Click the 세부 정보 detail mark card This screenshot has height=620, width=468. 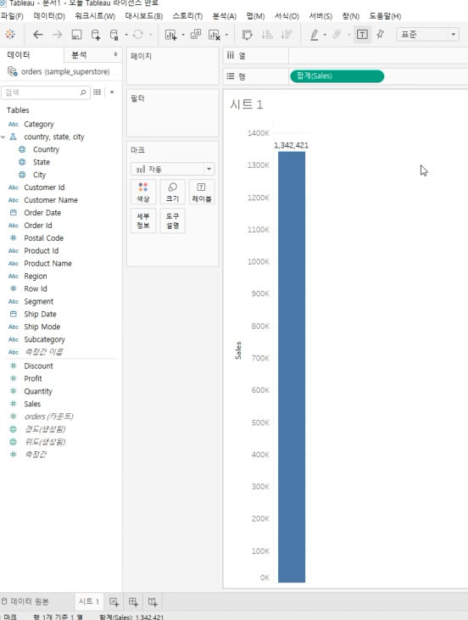click(143, 221)
